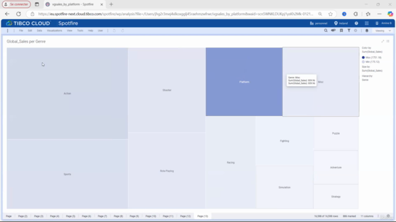Click the Undo arrow in toolbar
Screen dimensions: 396x222
pos(114,30)
